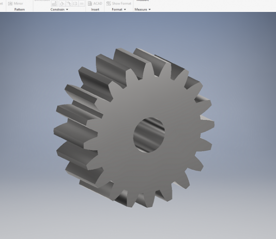The width and height of the screenshot is (276, 239).
Task: Expand the Measure panel dropdown
Action: [149, 9]
